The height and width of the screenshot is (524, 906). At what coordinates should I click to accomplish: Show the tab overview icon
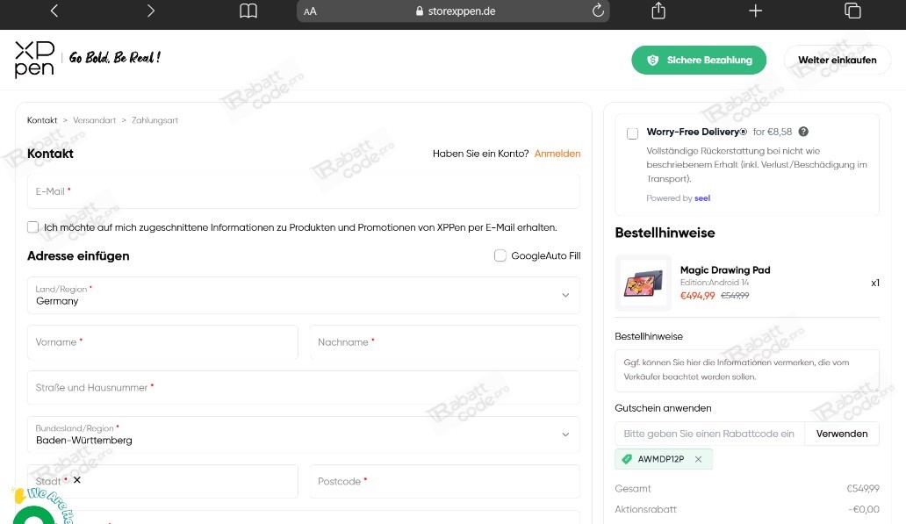pos(852,11)
